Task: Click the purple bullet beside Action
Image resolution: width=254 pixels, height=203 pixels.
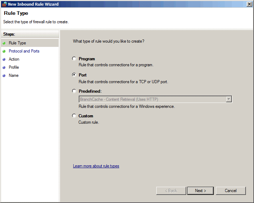Action: coord(4,60)
